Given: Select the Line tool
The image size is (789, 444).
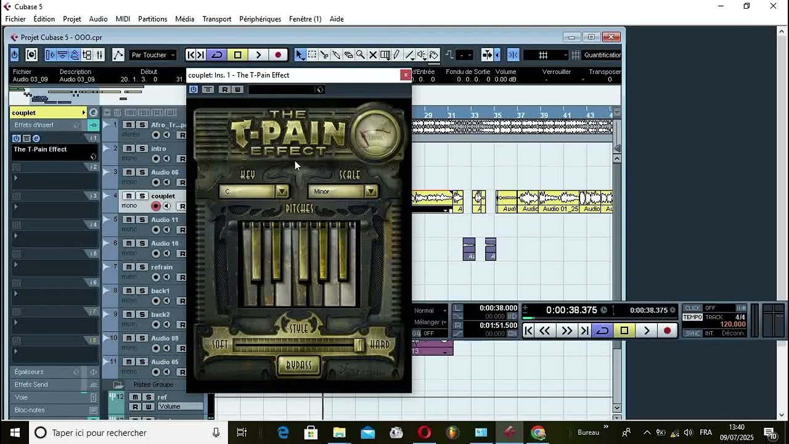Looking at the screenshot, I should (x=409, y=55).
